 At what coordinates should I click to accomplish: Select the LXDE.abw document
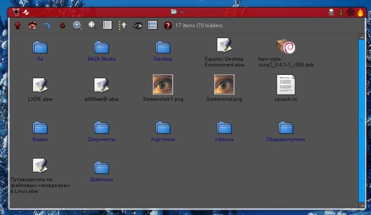click(x=40, y=90)
